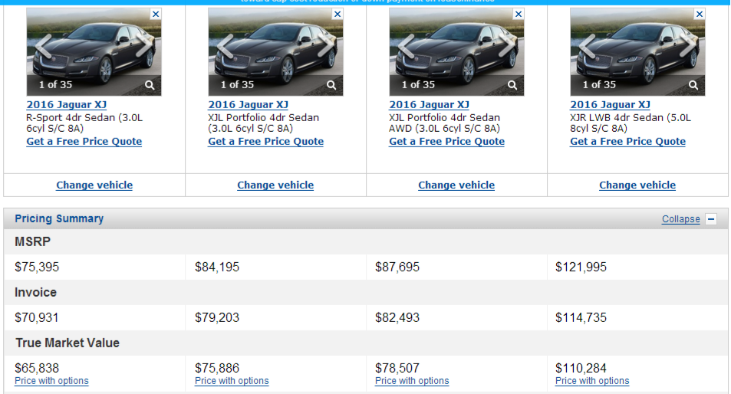Viewport: 731px width, 394px height.
Task: Show next photo of XJL Portfolio AWD
Action: coord(508,47)
